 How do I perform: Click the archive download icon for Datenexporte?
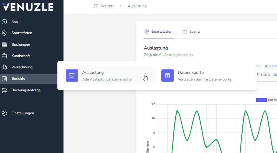(x=167, y=76)
